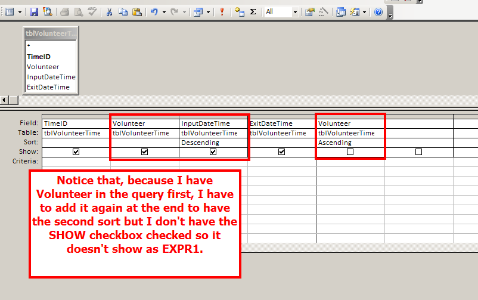
Task: Uncheck Show for the ExitDateTime column
Action: point(282,151)
